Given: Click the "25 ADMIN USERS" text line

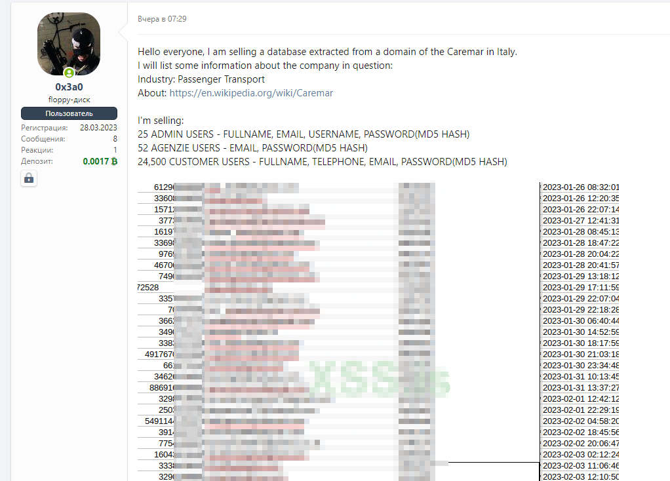Looking at the screenshot, I should [304, 134].
